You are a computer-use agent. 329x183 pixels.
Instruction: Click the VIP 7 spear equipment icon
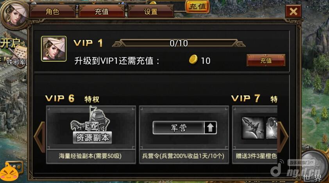tap(253, 128)
